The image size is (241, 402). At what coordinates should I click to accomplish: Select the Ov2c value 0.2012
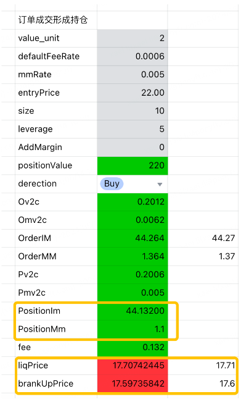(x=133, y=202)
